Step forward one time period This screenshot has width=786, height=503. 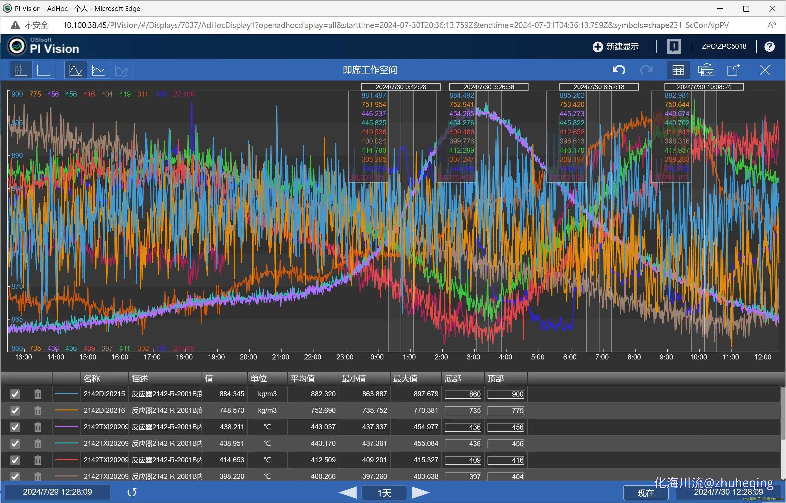click(x=421, y=493)
